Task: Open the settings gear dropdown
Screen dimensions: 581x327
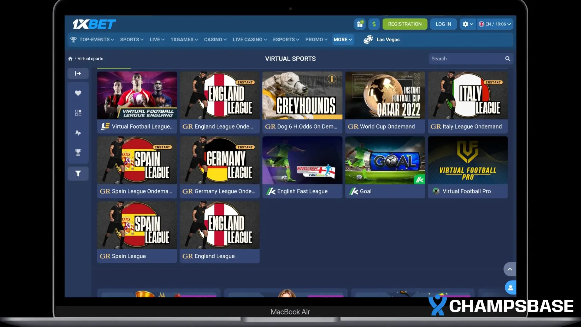Action: [468, 24]
